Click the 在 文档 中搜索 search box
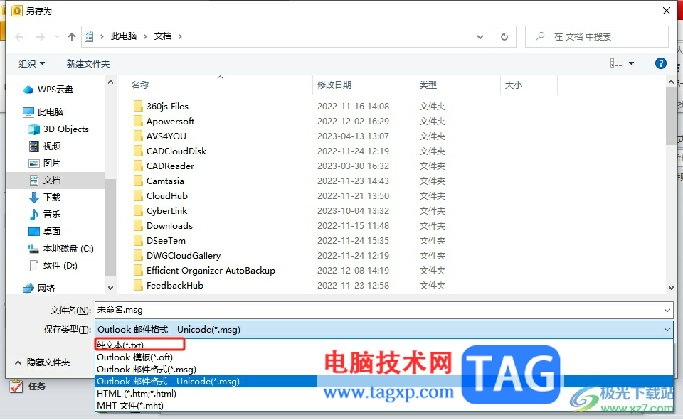Screen dimensions: 683x420 click(596, 36)
